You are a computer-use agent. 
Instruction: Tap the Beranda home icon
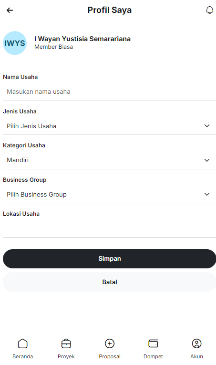pyautogui.click(x=23, y=343)
